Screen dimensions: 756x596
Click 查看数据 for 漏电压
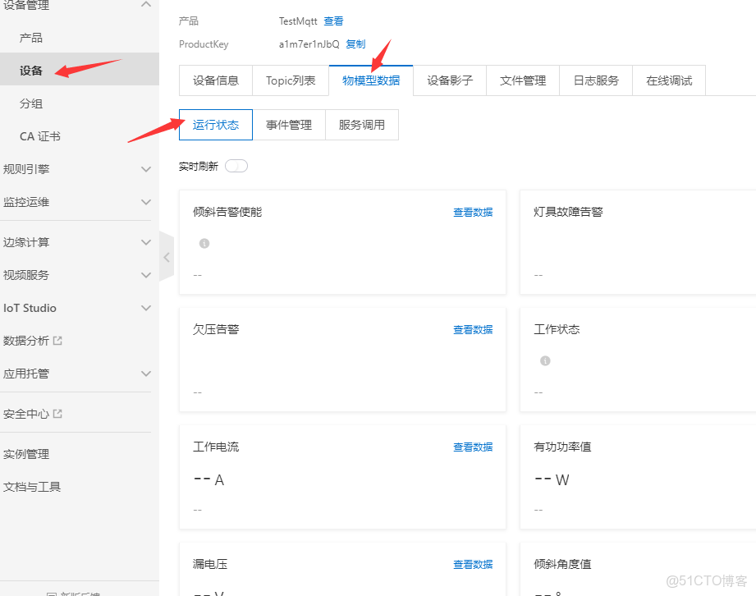tap(473, 564)
